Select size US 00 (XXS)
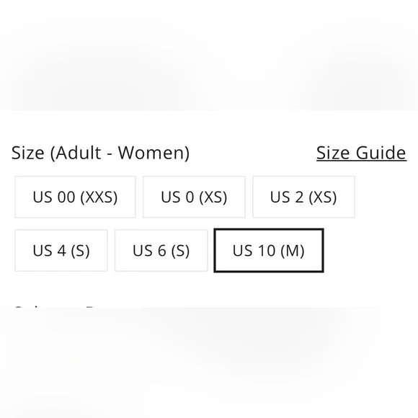The image size is (418, 418). coord(75,197)
